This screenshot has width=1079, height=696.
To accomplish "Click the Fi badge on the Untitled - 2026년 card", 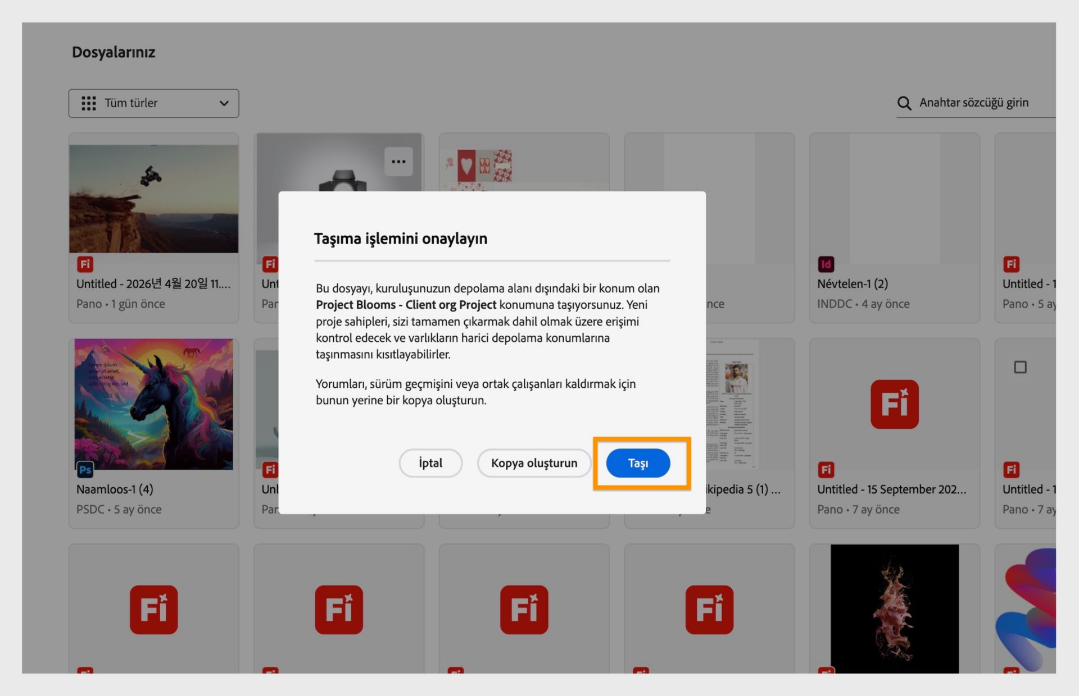I will [x=85, y=264].
